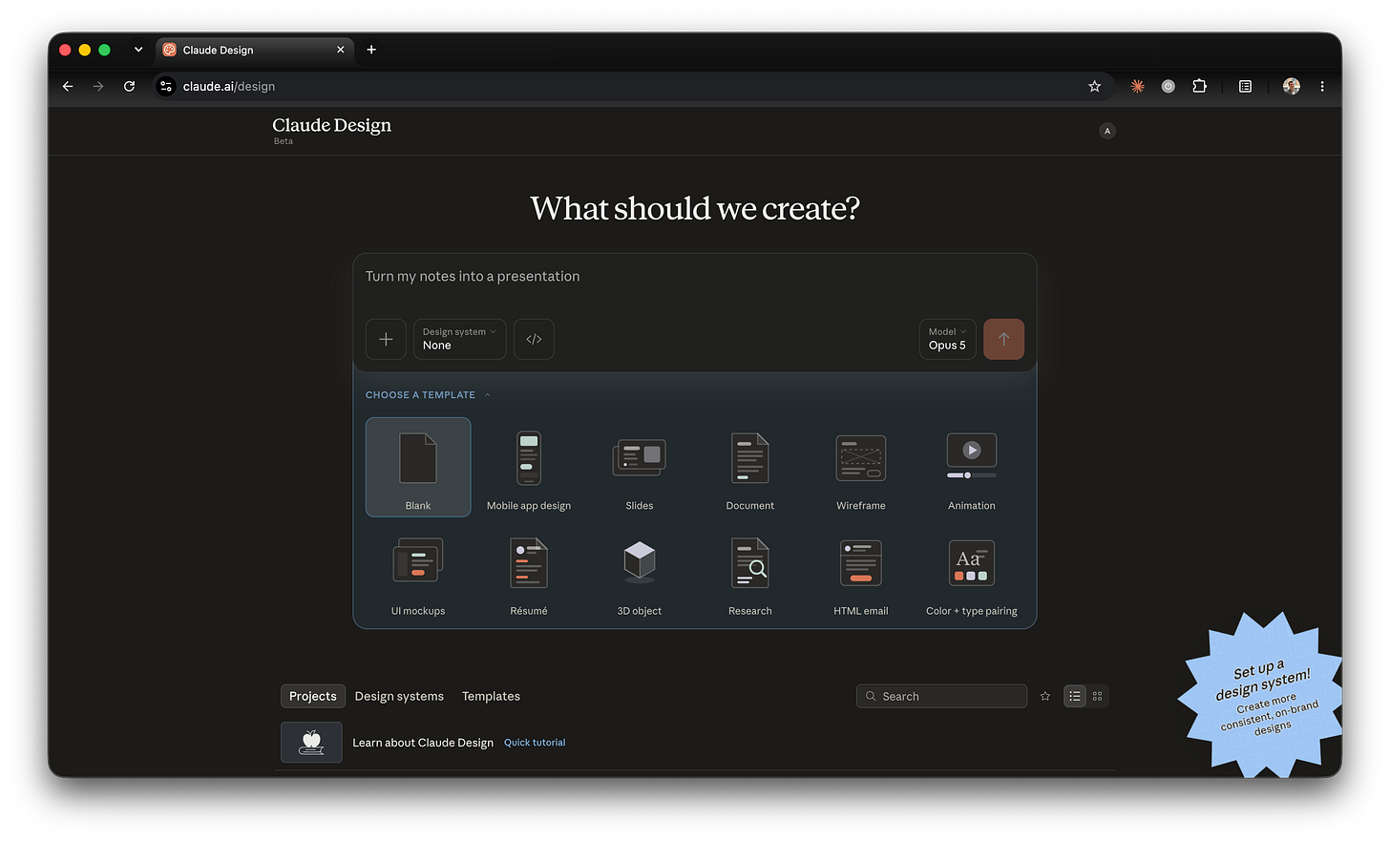1390x841 pixels.
Task: Open the Design system dropdown
Action: [459, 339]
